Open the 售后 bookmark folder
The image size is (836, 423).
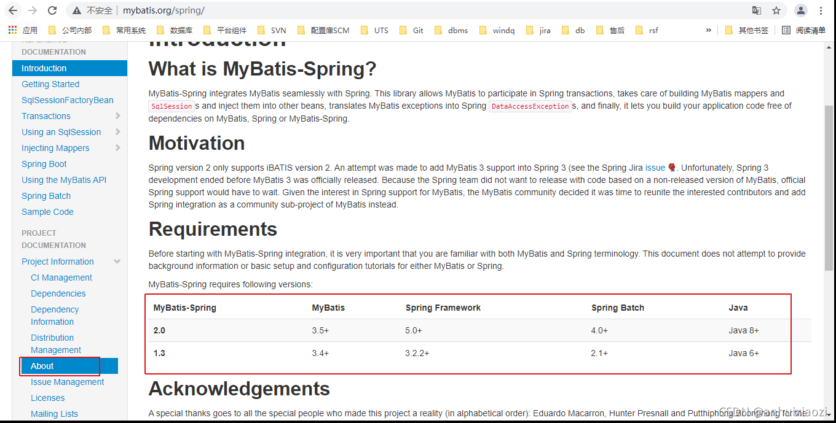610,30
